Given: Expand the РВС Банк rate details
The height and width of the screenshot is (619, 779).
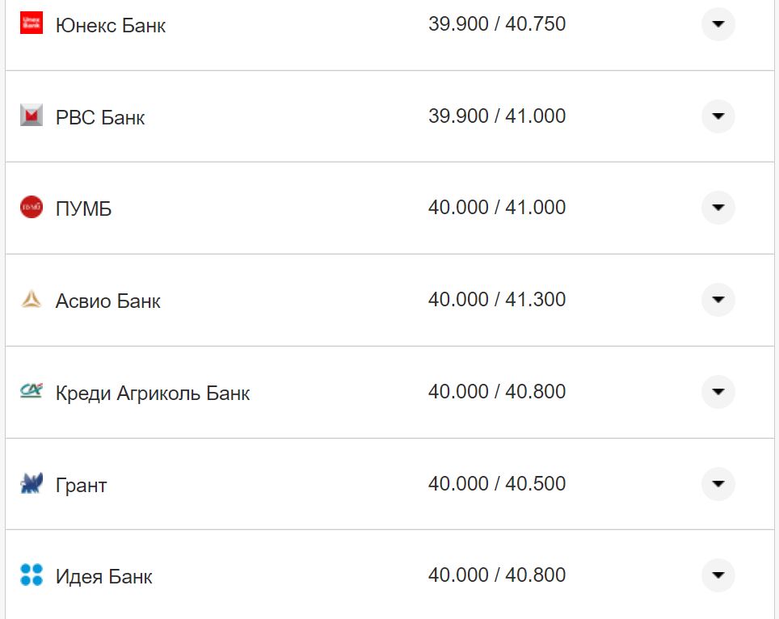Looking at the screenshot, I should (x=718, y=116).
